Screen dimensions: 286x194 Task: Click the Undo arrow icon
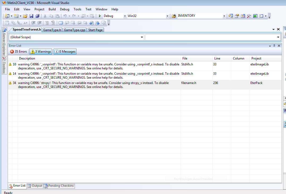click(65, 16)
